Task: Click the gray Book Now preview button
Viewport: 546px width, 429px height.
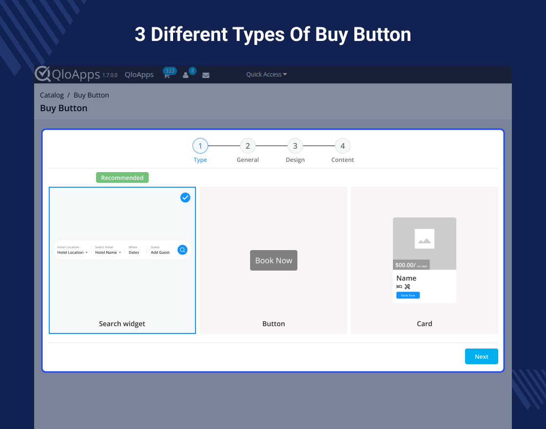Action: point(273,260)
